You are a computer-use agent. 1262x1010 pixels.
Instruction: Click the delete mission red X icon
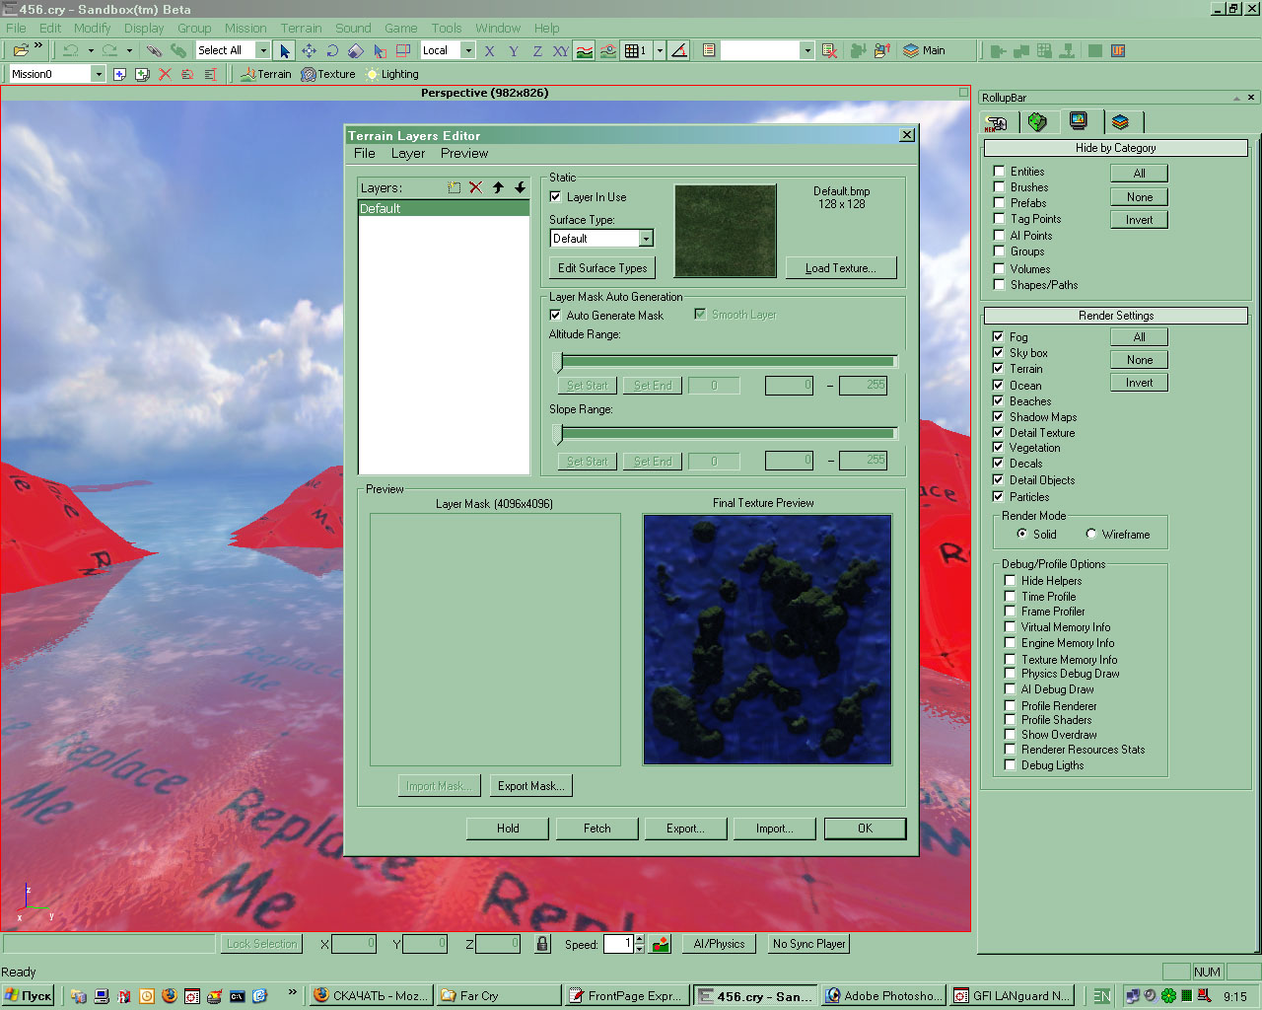(x=165, y=74)
